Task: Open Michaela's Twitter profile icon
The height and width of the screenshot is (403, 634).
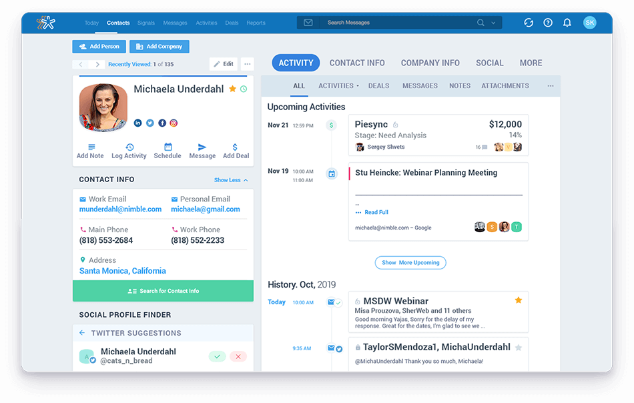Action: (x=149, y=123)
